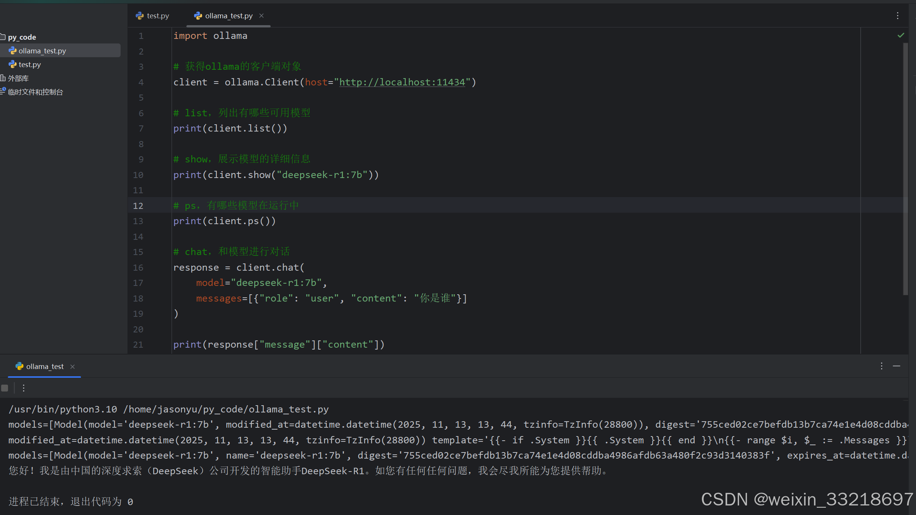
Task: Click the messages=[...] argument line
Action: pyautogui.click(x=331, y=298)
